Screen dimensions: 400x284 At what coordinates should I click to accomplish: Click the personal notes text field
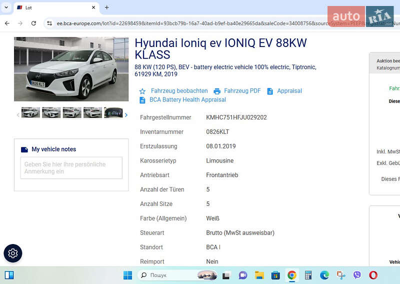(71, 168)
